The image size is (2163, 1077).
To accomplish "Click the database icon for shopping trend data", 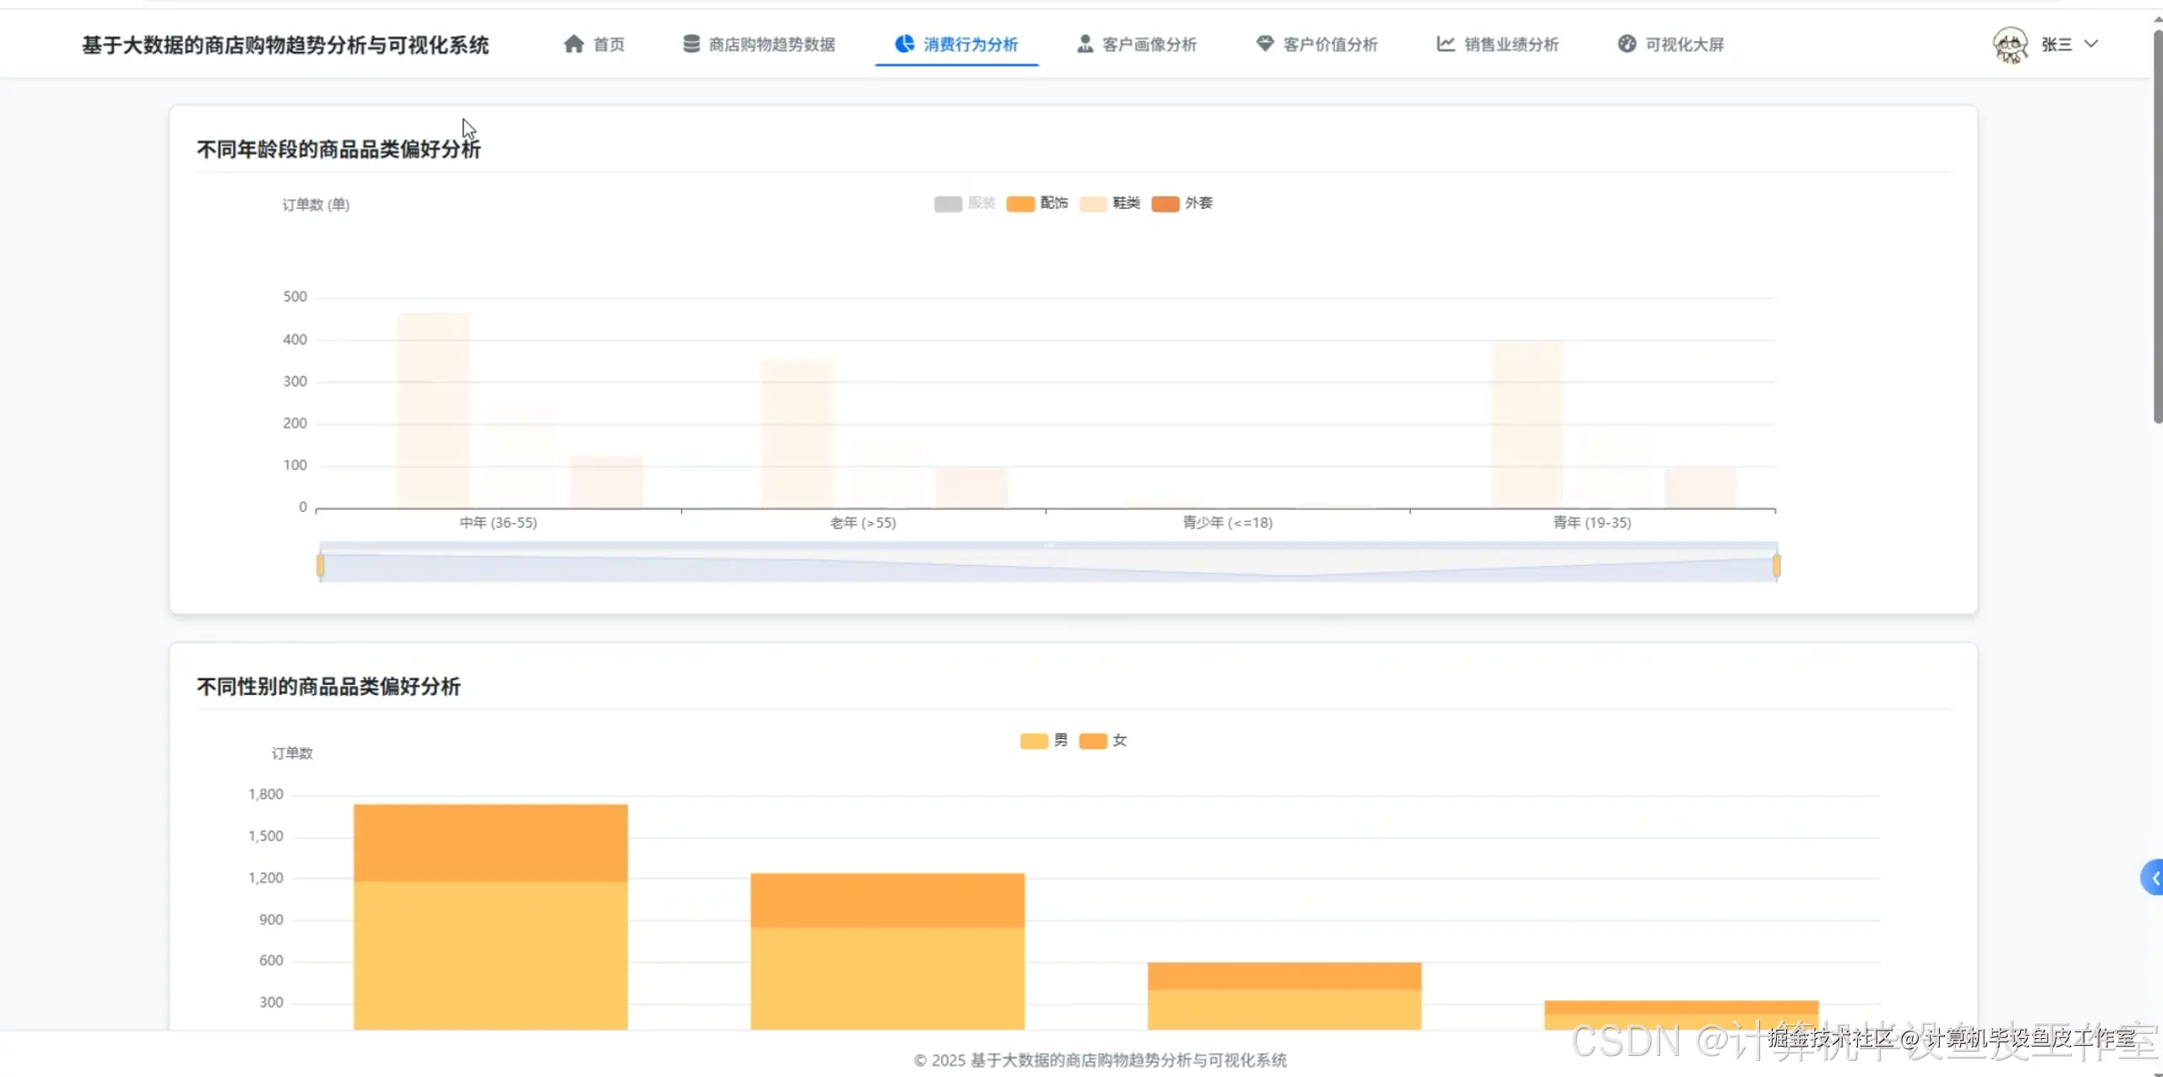I will point(691,44).
